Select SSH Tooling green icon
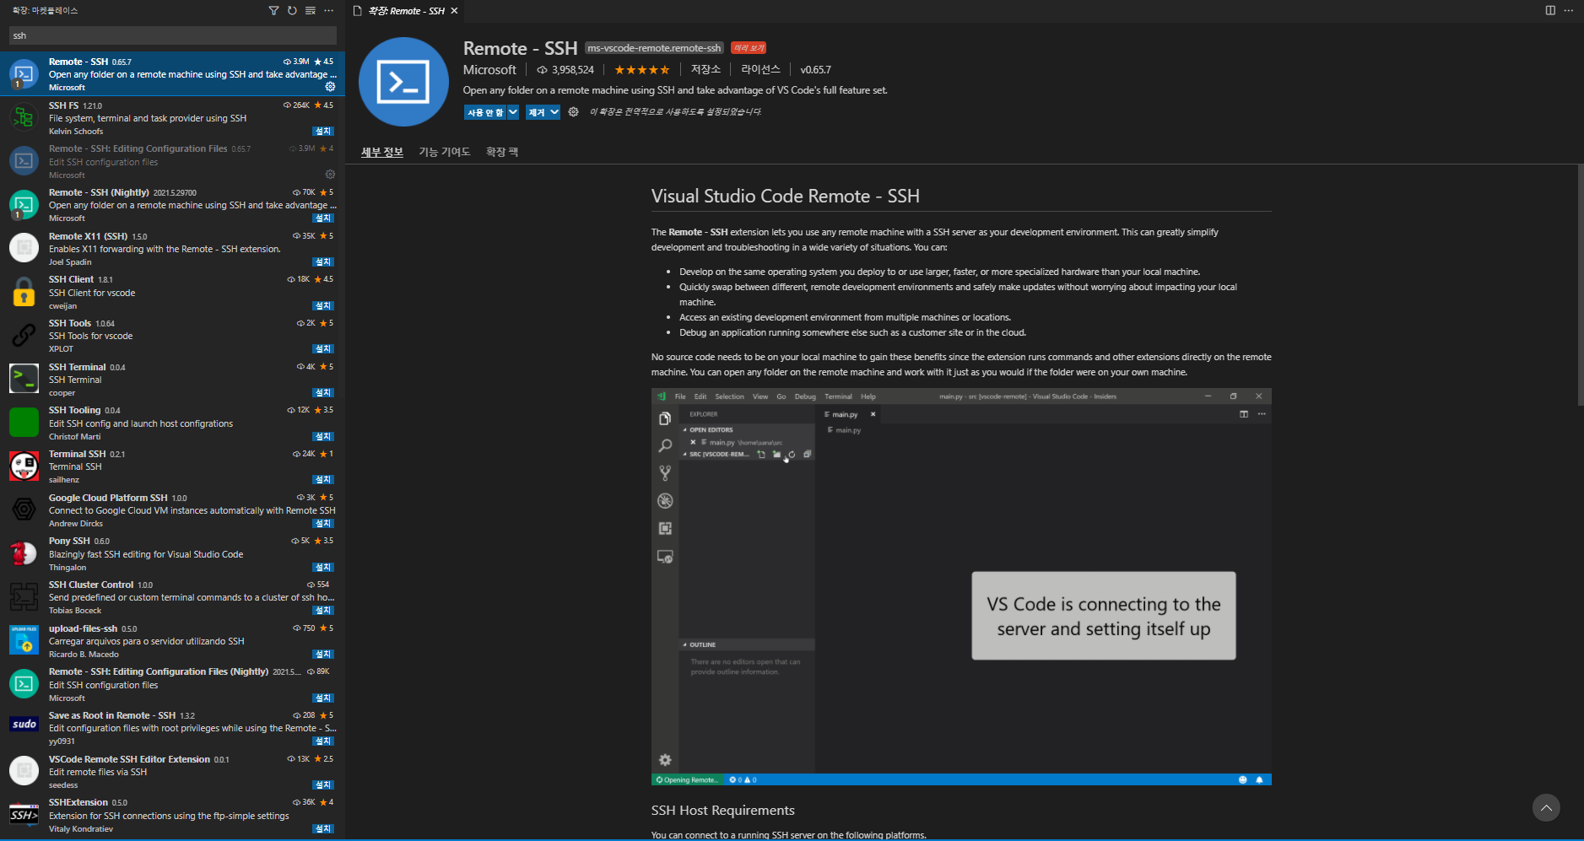Image resolution: width=1584 pixels, height=841 pixels. click(24, 423)
